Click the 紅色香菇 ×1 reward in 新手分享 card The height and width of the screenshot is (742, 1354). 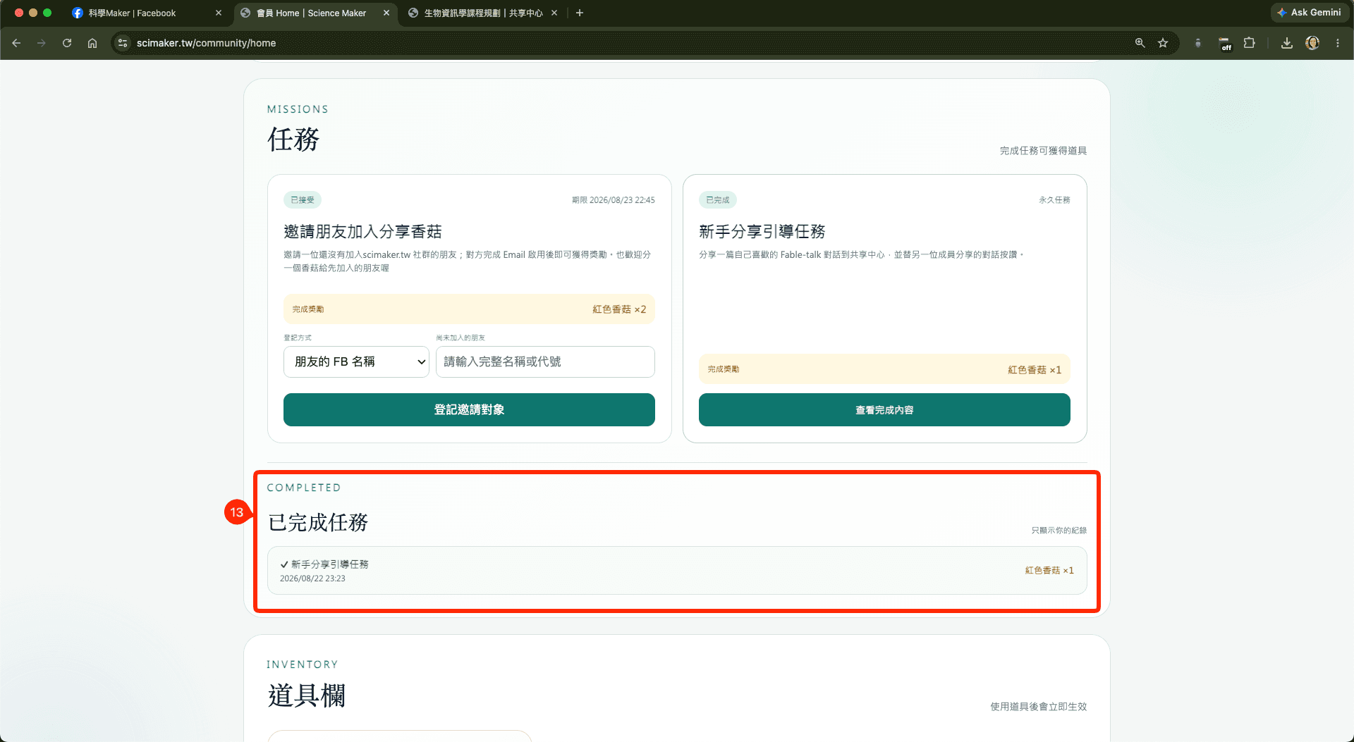click(x=1035, y=370)
